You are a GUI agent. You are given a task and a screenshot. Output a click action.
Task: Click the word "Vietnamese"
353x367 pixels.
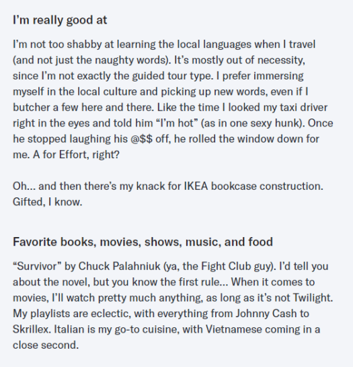click(x=234, y=329)
